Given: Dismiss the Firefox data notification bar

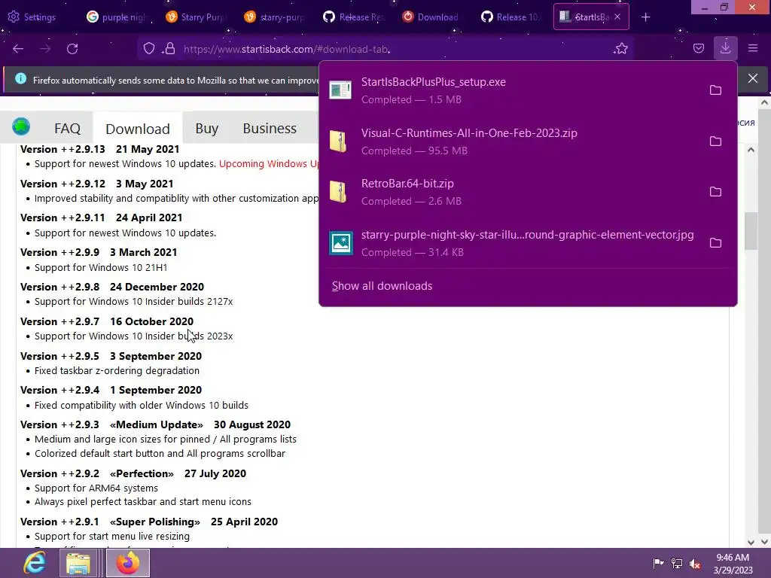Looking at the screenshot, I should coord(753,78).
